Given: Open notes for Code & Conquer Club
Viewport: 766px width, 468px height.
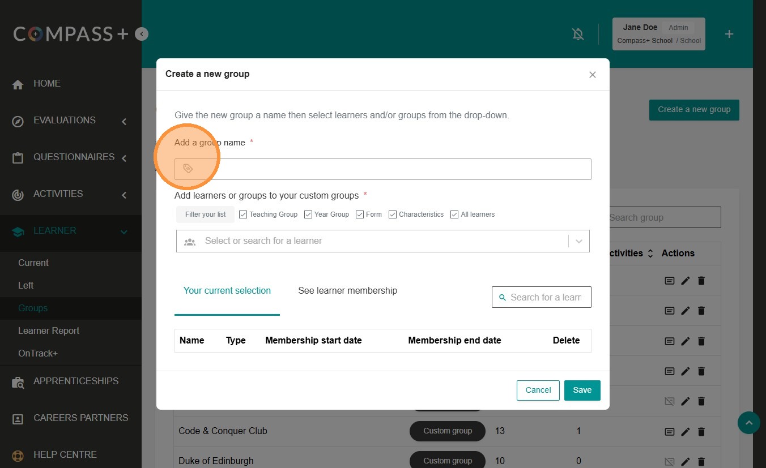Looking at the screenshot, I should click(669, 431).
